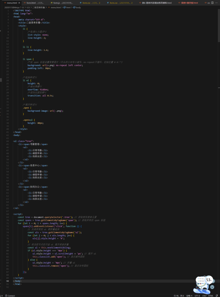Viewport: 220px width, 297px height.
Task: Open the problems warning count in status bar
Action: click(x=1, y=296)
